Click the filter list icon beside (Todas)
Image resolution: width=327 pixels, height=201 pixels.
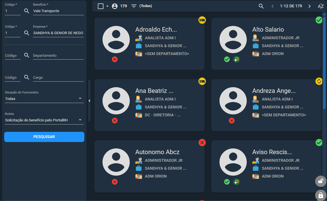click(x=134, y=6)
